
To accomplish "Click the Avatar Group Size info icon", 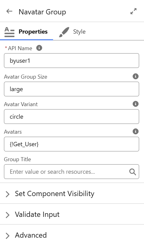I will (x=135, y=76).
